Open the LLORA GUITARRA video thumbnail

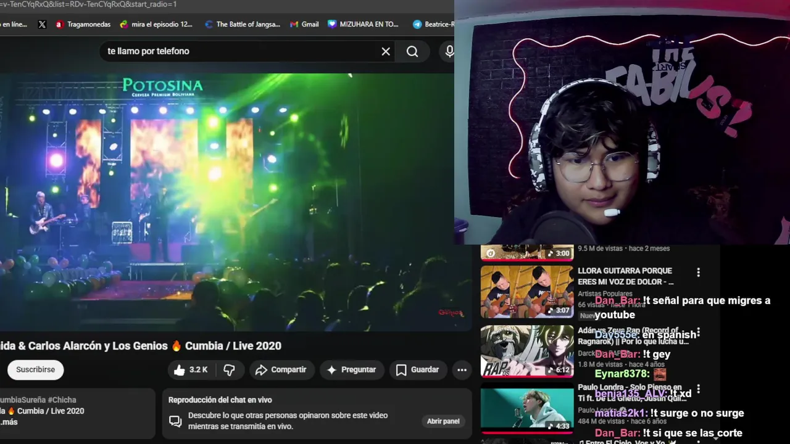point(527,292)
